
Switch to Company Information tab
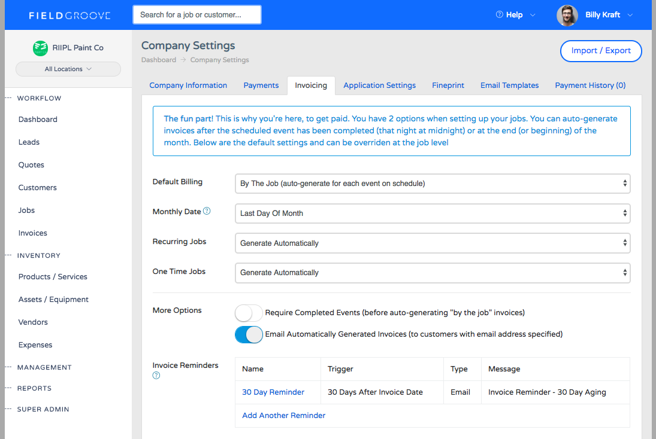(x=188, y=85)
